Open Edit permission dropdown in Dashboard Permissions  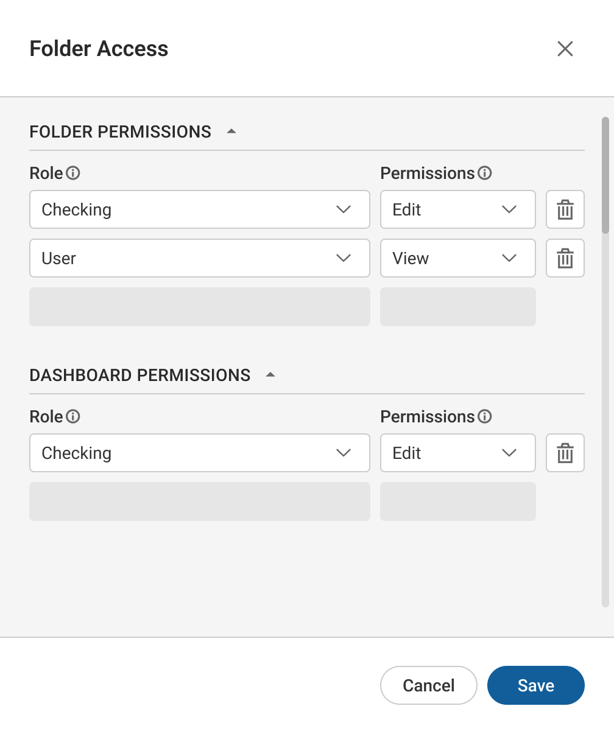click(457, 453)
